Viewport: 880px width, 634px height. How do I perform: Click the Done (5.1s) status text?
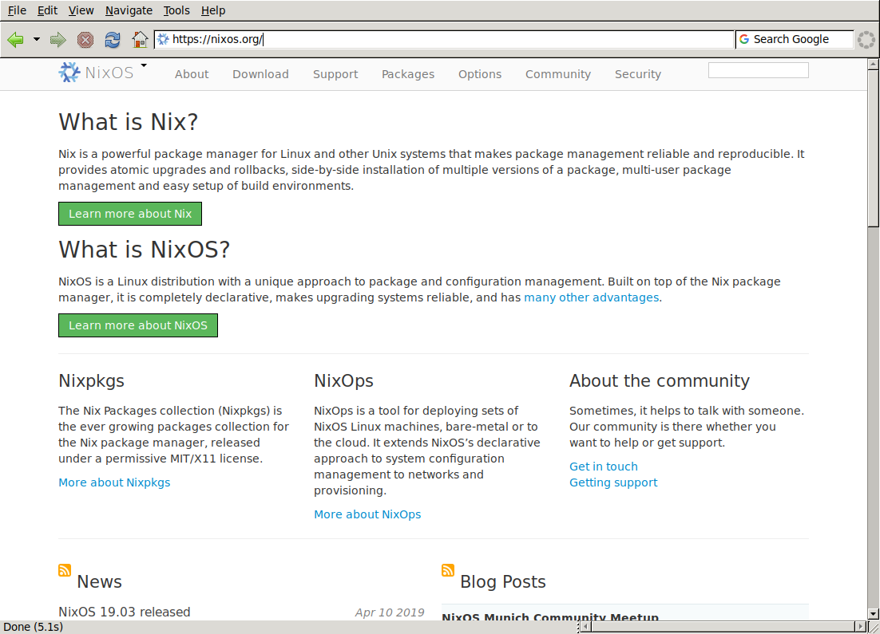(x=33, y=627)
